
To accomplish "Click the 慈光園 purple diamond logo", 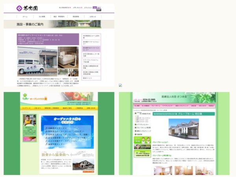I will tap(19, 8).
